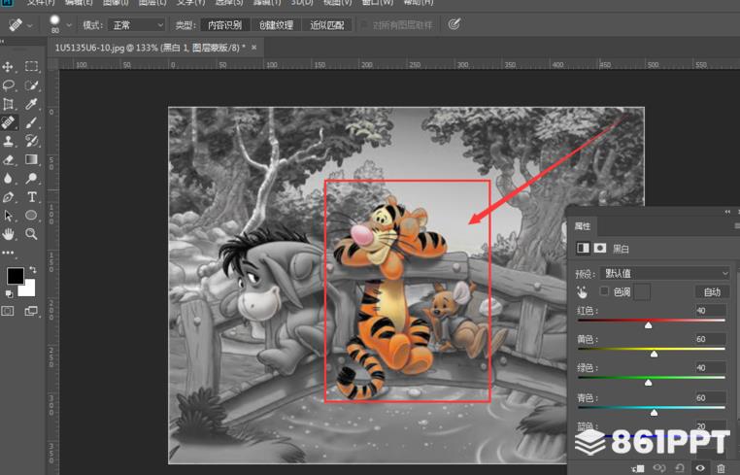Open the 图层(L) menu

click(152, 2)
